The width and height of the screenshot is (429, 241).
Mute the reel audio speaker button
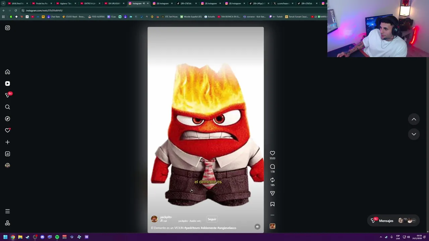tap(257, 227)
